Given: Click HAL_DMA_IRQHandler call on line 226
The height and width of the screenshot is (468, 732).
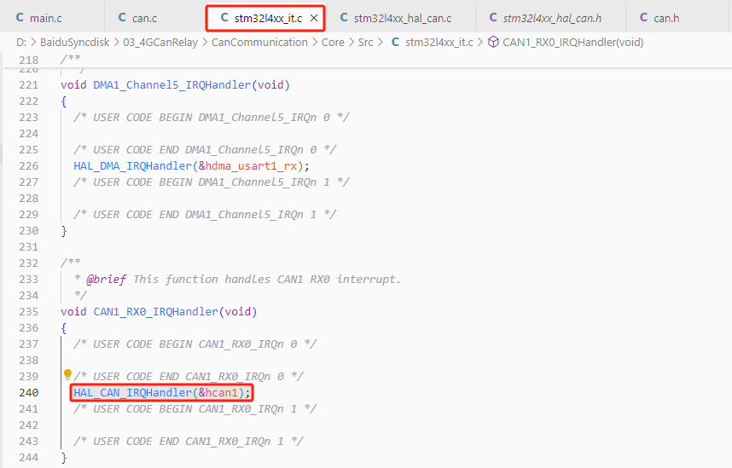Looking at the screenshot, I should click(x=132, y=166).
